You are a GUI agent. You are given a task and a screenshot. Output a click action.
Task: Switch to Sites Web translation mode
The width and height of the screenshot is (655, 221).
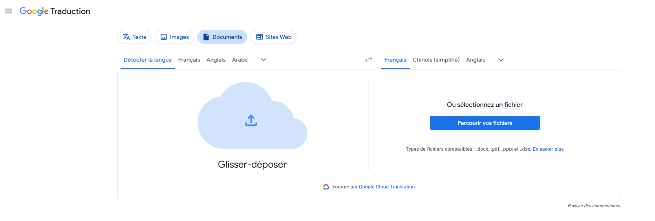(x=273, y=37)
